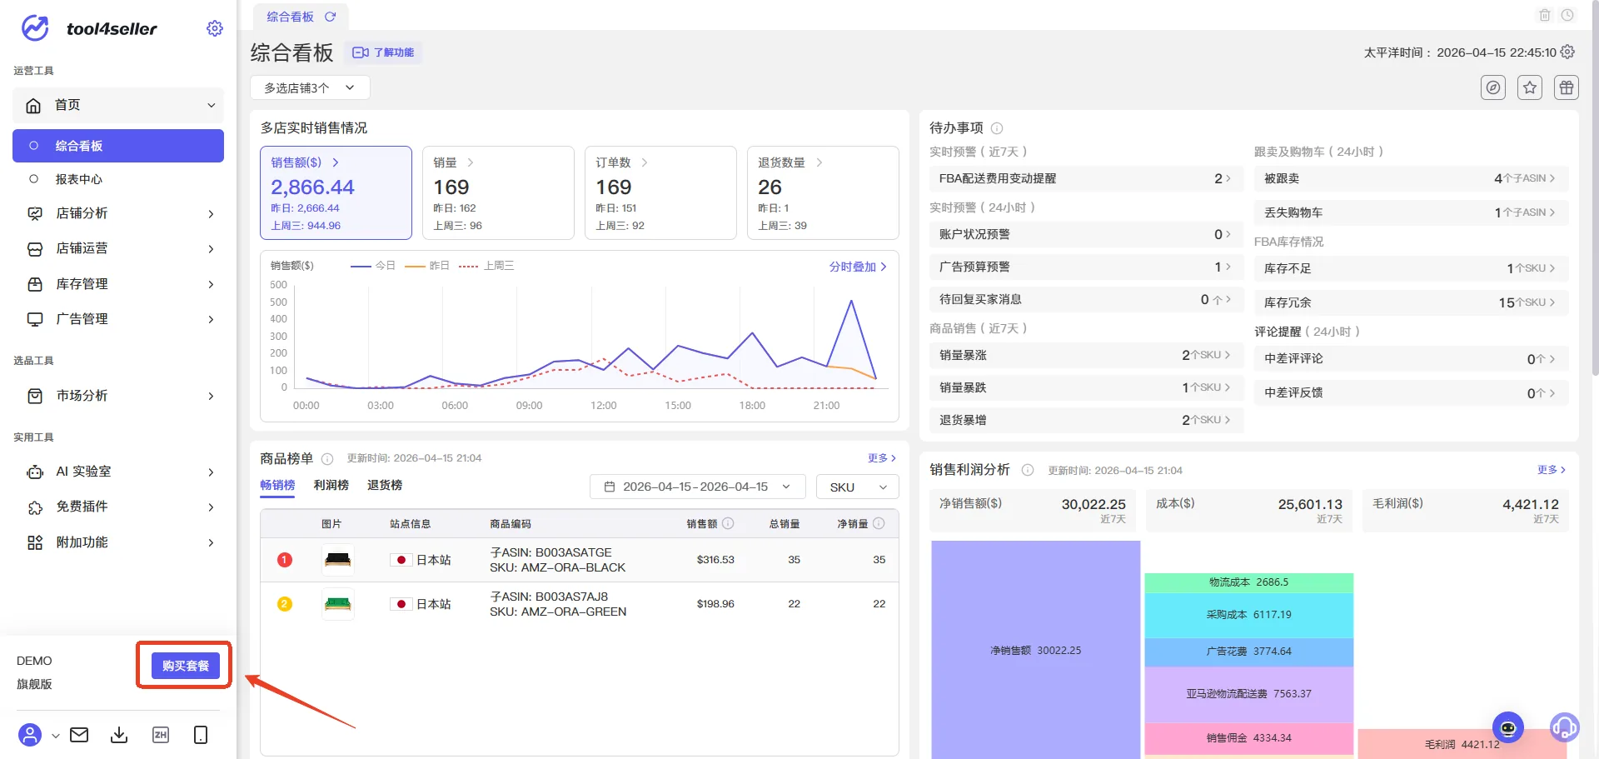Switch language with the ZH icon

pos(161,735)
